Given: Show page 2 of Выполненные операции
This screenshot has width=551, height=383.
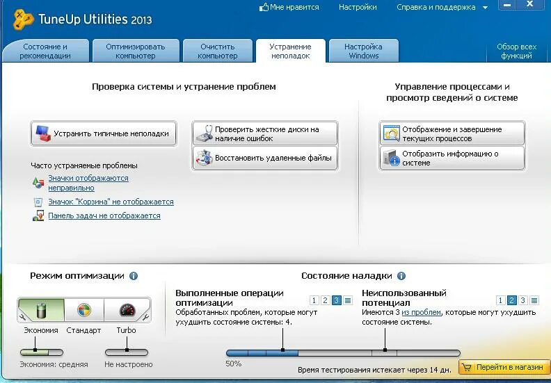Looking at the screenshot, I should (326, 300).
